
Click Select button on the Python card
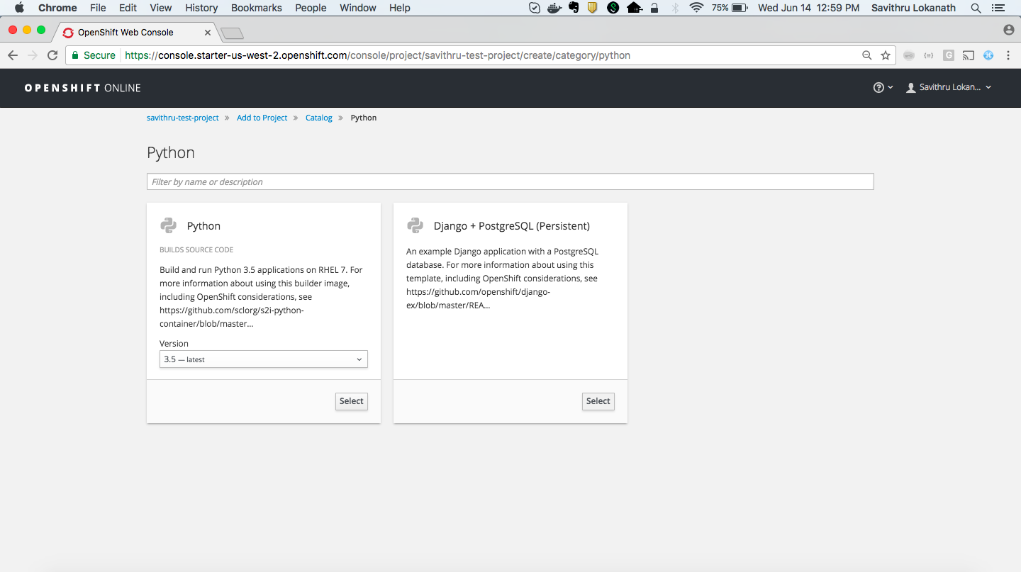[x=351, y=401]
